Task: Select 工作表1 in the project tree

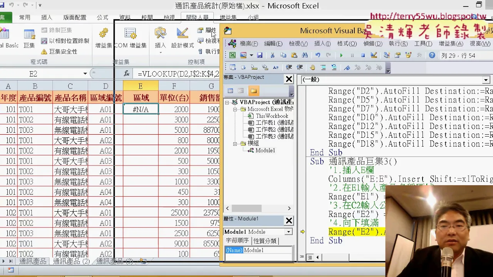Action: (271, 123)
